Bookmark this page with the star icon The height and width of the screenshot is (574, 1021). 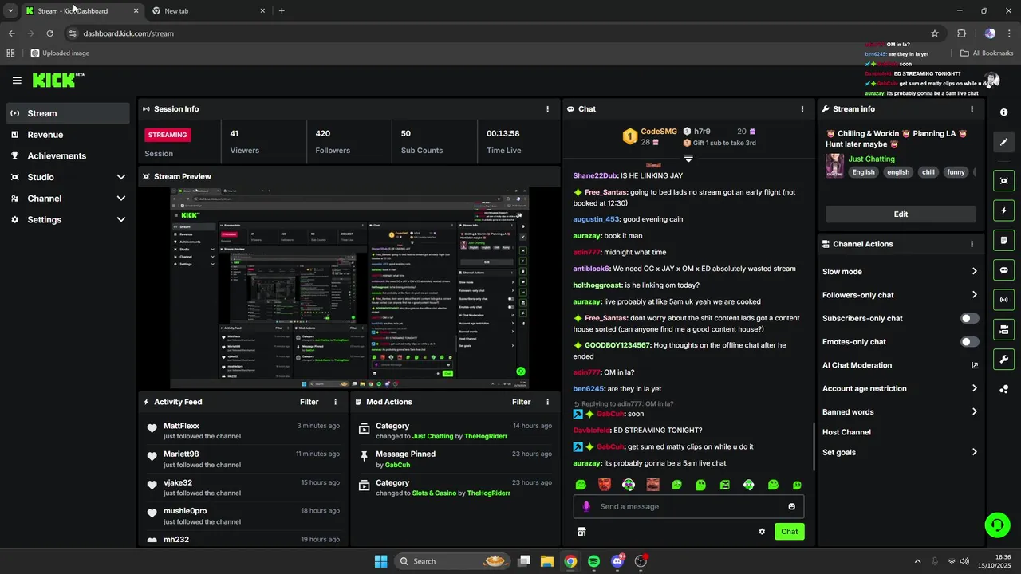[x=934, y=33]
